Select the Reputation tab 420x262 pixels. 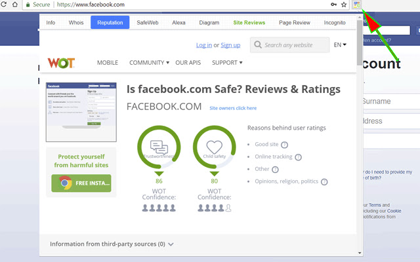pyautogui.click(x=110, y=22)
